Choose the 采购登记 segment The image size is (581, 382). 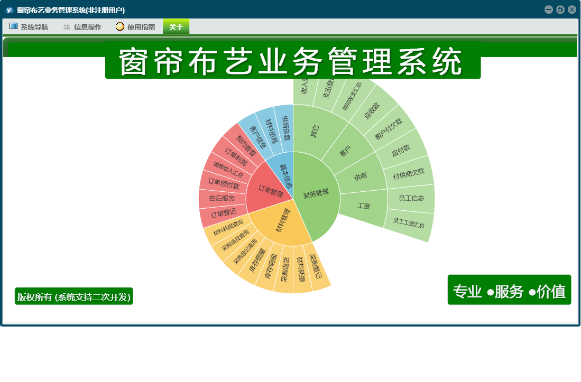(x=316, y=266)
